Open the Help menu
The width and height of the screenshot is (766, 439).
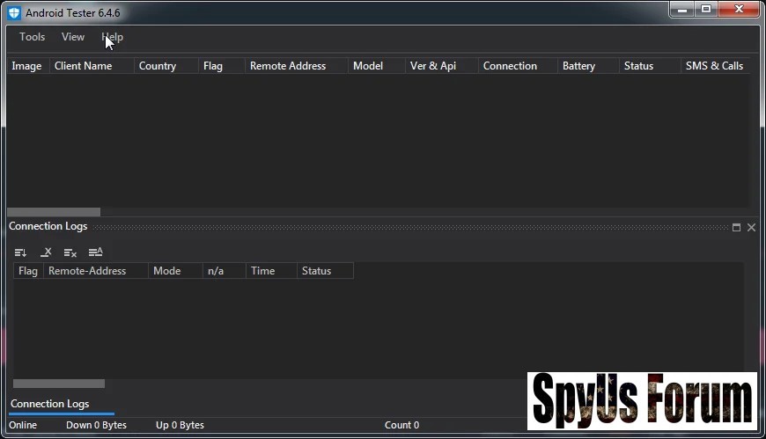(x=113, y=37)
